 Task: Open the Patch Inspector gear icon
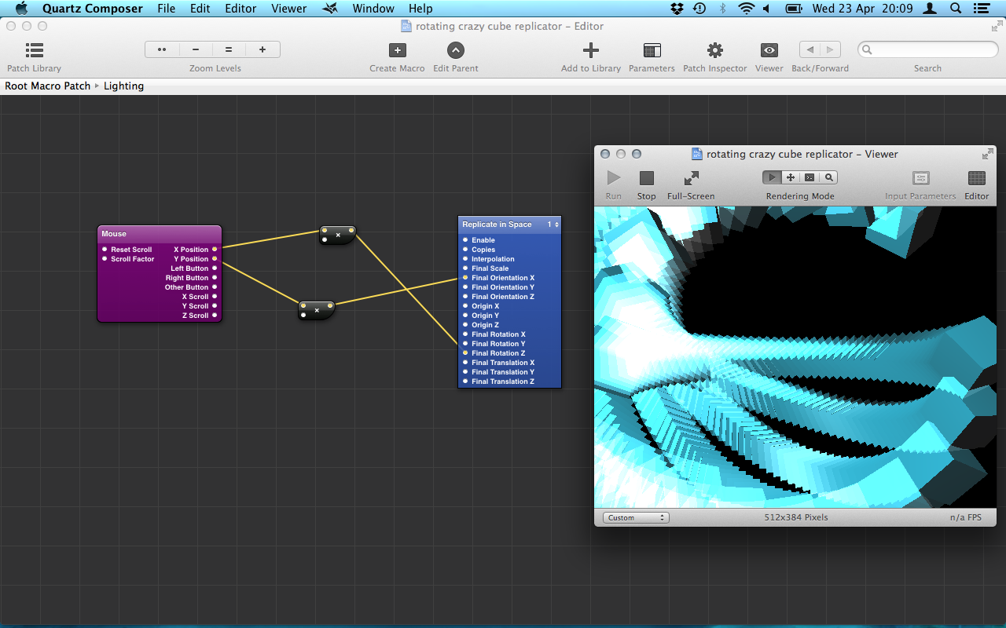click(714, 50)
